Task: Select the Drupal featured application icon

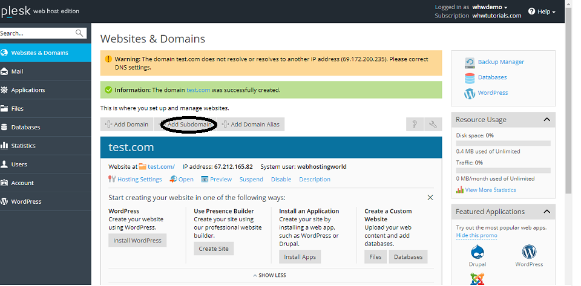Action: pos(477,252)
